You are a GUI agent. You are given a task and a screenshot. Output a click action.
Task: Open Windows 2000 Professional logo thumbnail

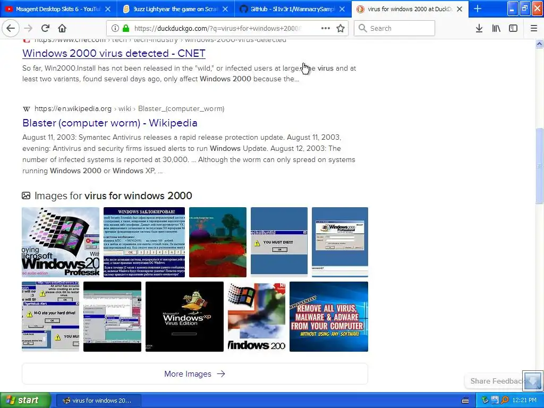point(61,242)
